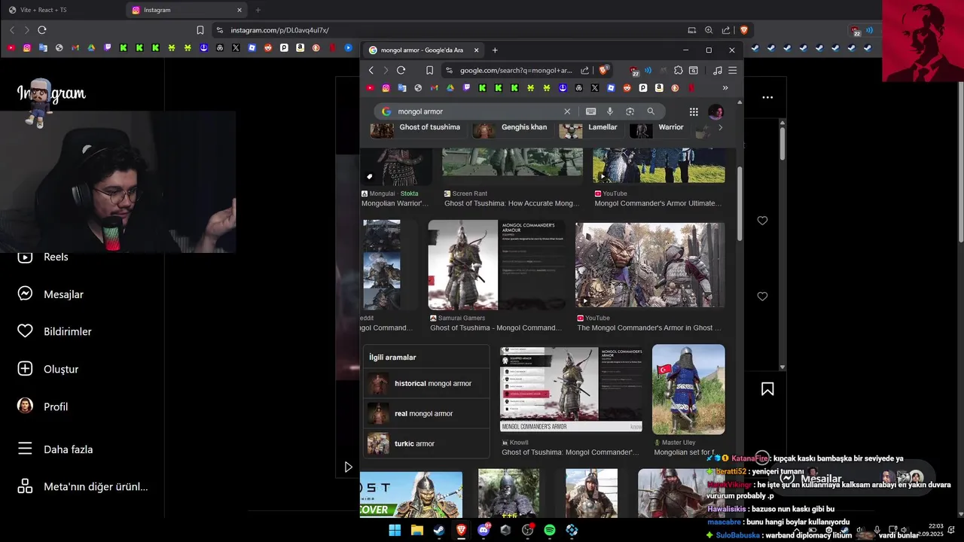Click the Google results page scrollbar
The width and height of the screenshot is (964, 542).
point(740,203)
